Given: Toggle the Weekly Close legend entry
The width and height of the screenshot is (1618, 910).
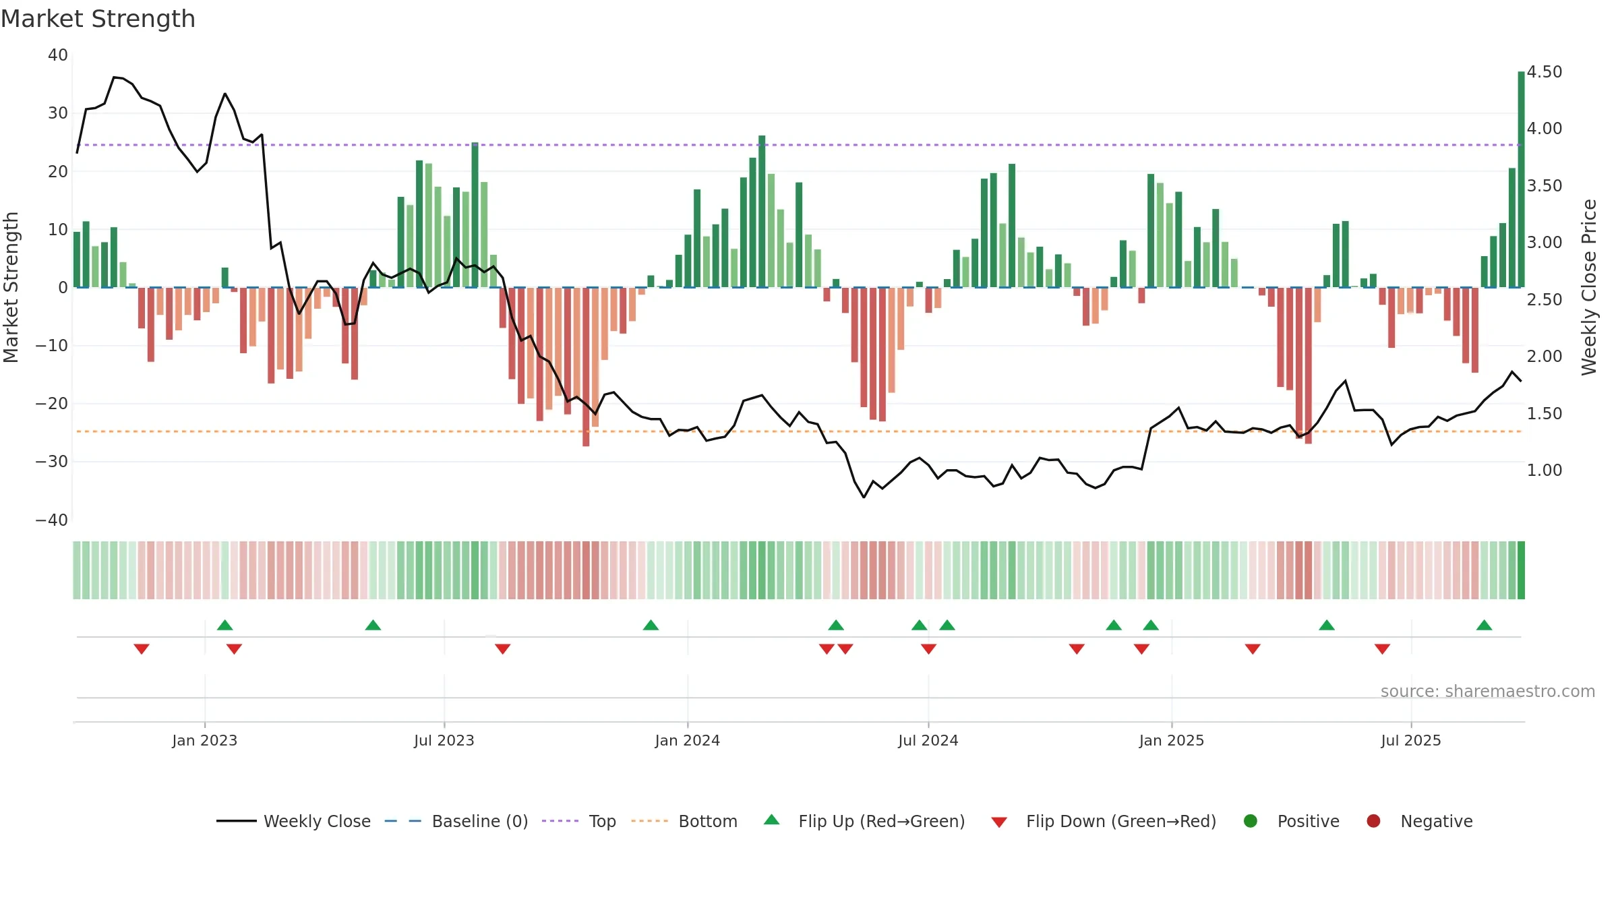Looking at the screenshot, I should point(293,821).
